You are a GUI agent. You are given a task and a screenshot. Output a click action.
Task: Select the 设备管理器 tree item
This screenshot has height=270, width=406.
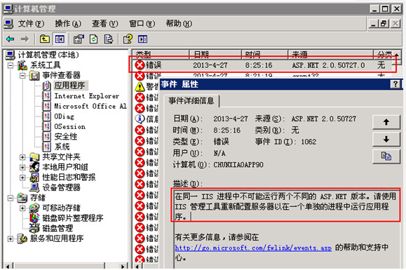pos(62,187)
